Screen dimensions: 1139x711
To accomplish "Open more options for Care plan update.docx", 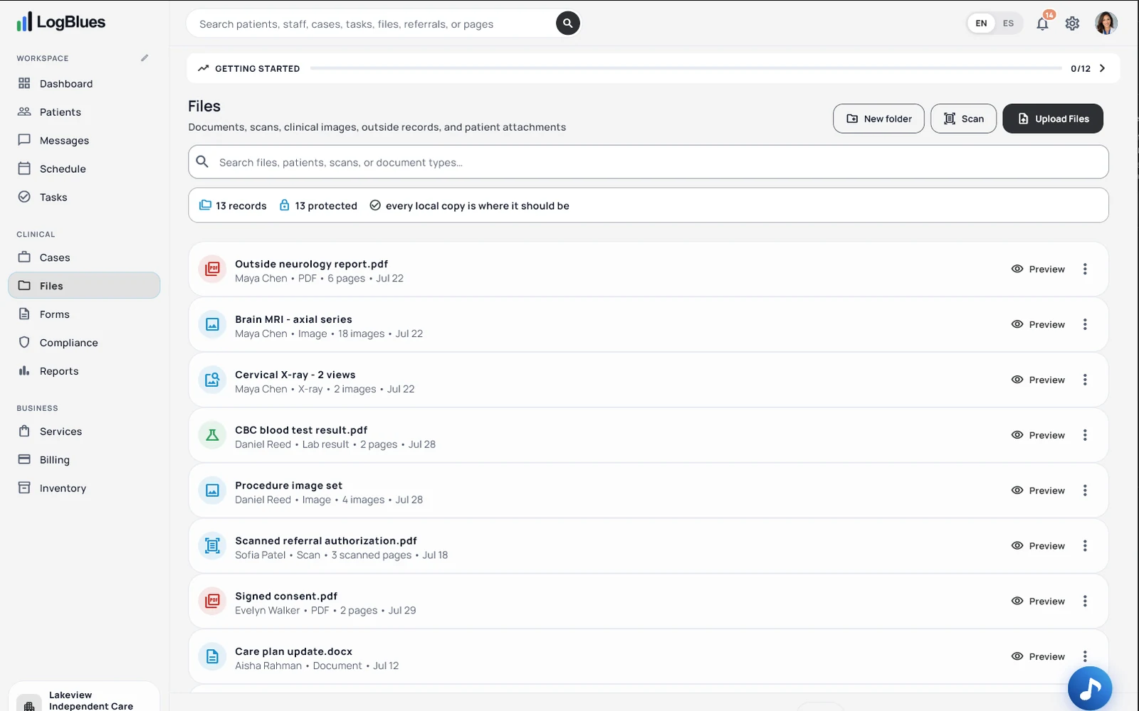I will [1085, 657].
